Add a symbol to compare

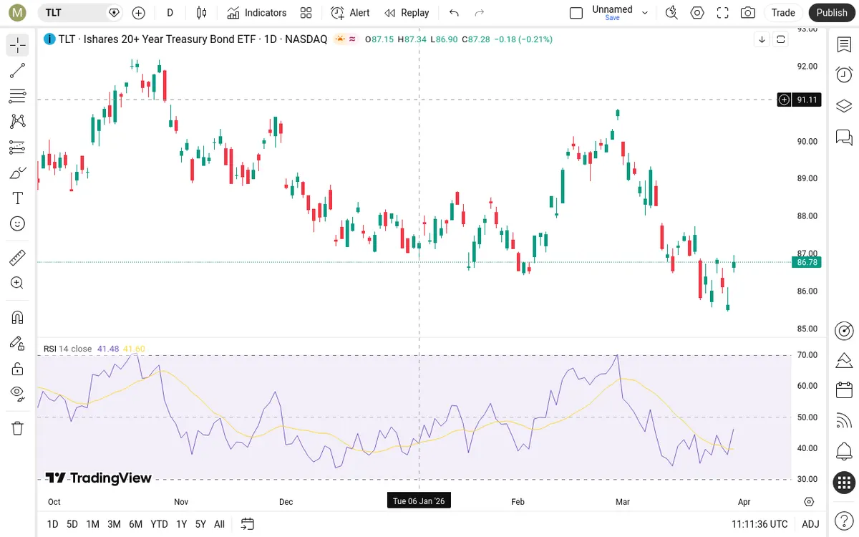[x=139, y=12]
